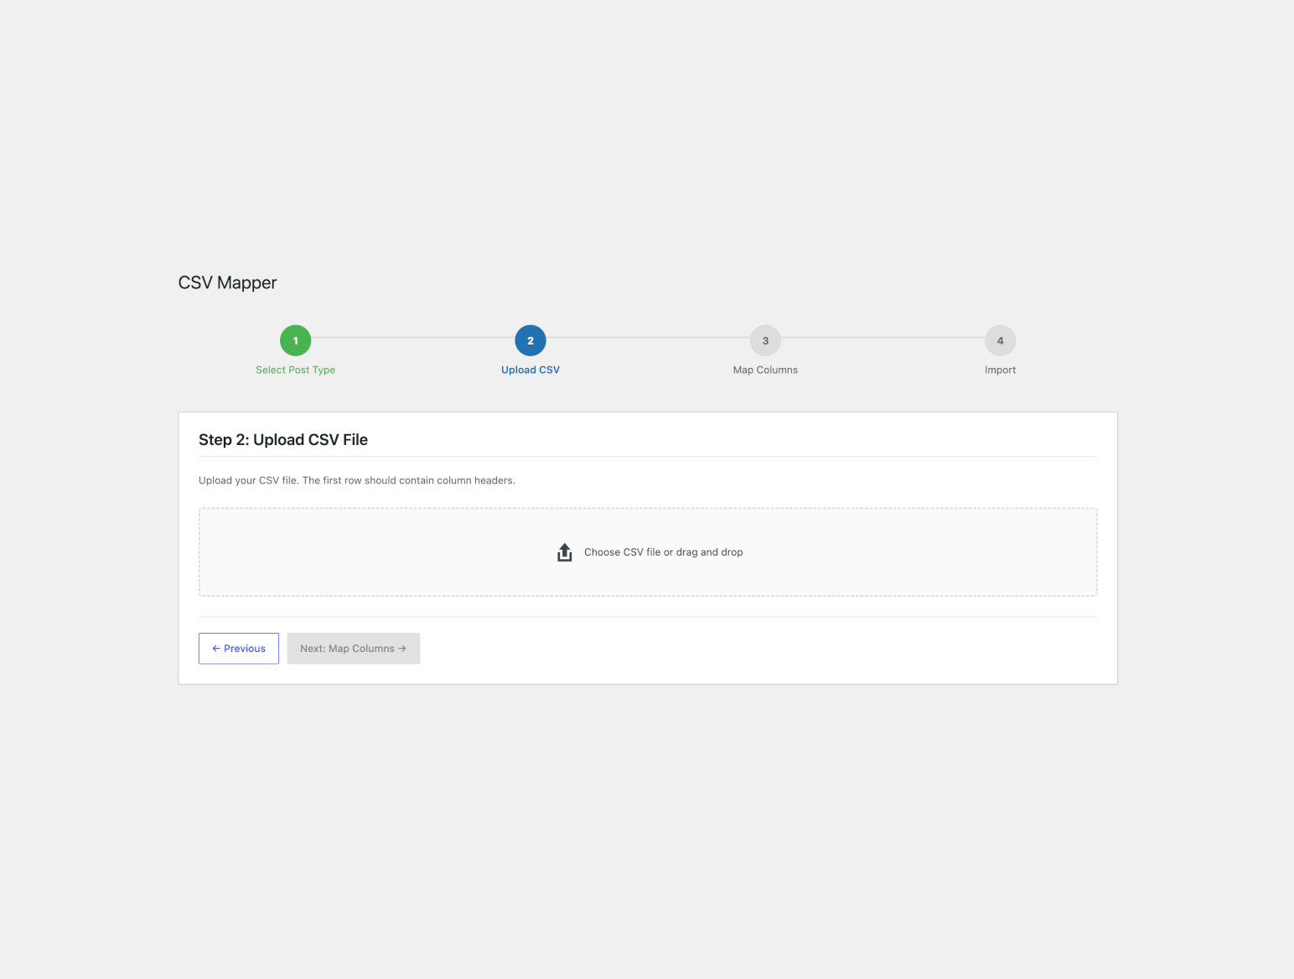1294x979 pixels.
Task: Click the 'CSV Mapper' page title
Action: (x=227, y=282)
